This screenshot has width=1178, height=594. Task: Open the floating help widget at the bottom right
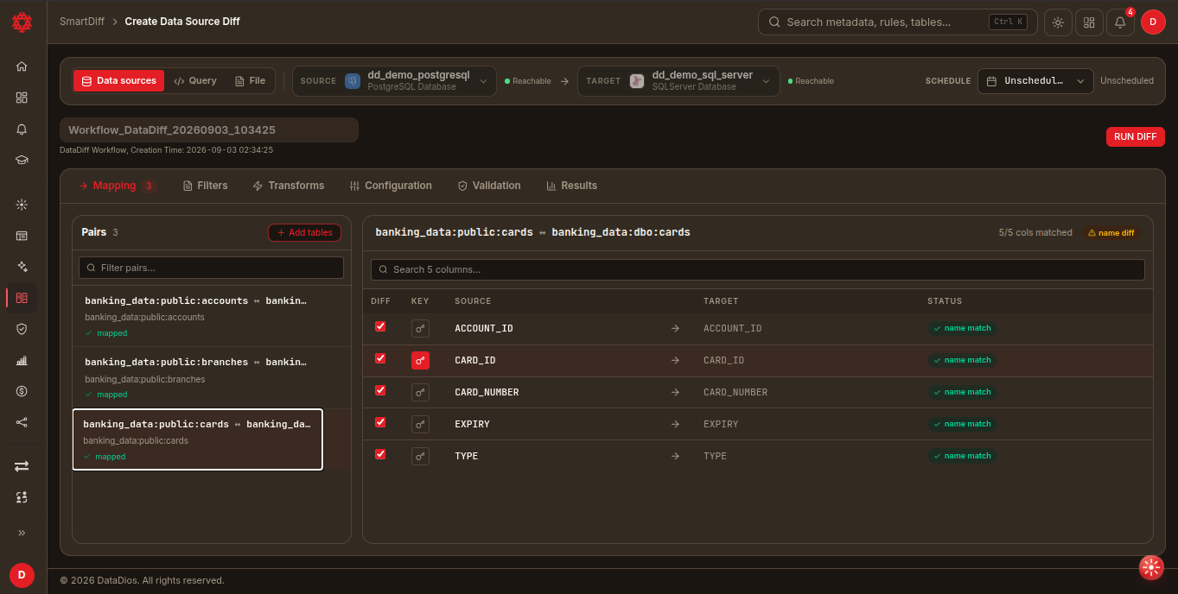pyautogui.click(x=1151, y=566)
